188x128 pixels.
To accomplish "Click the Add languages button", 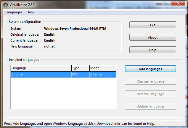I will click(150, 69).
